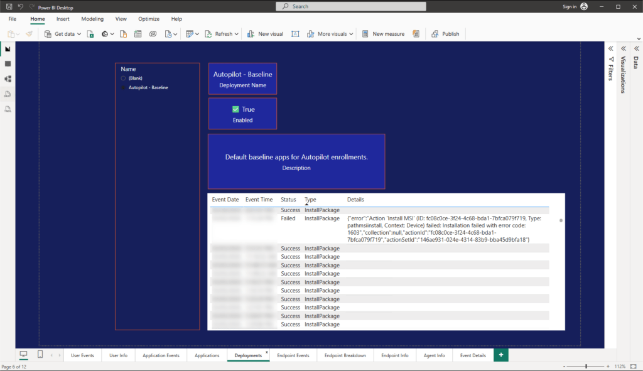Viewport: 643px width, 371px height.
Task: Switch to the Endpoint Events page tab
Action: [293, 355]
